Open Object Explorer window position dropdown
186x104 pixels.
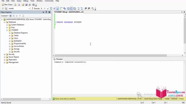43,12
